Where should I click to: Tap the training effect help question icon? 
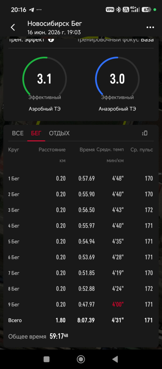tap(51, 40)
